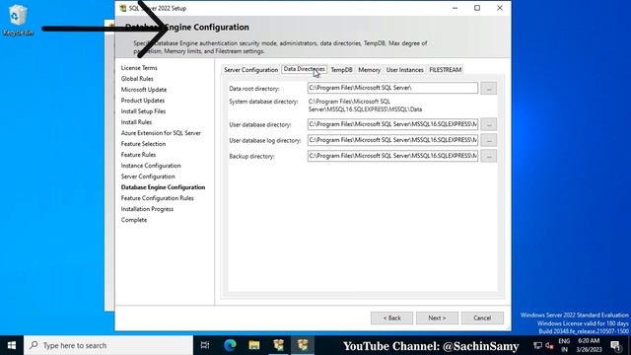Click the License Terms step
Screen dimensions: 631x355
click(x=139, y=68)
